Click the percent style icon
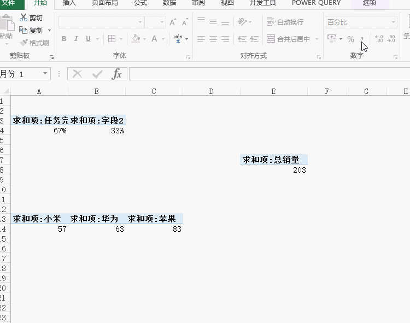410x323 pixels. (x=350, y=39)
